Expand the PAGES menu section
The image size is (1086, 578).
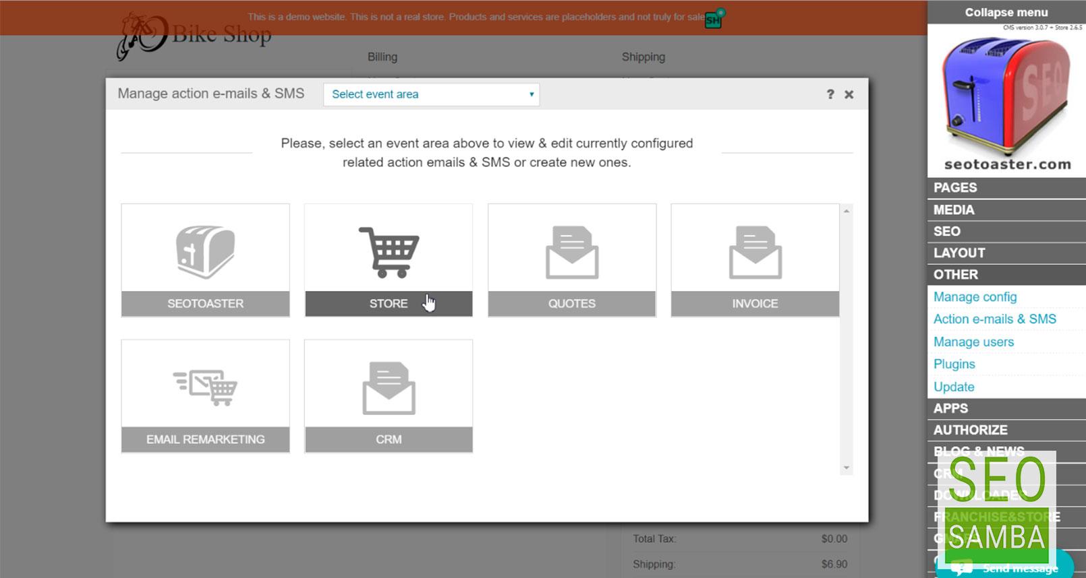[1006, 188]
